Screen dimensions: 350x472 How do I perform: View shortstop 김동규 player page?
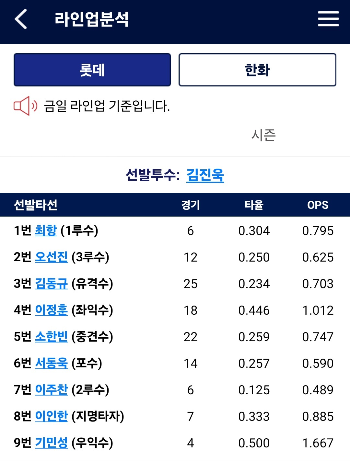51,284
